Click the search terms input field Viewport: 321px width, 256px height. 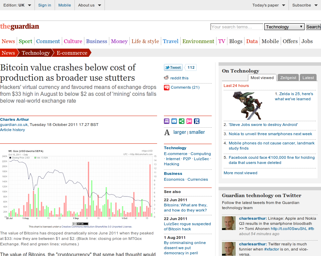[237, 27]
